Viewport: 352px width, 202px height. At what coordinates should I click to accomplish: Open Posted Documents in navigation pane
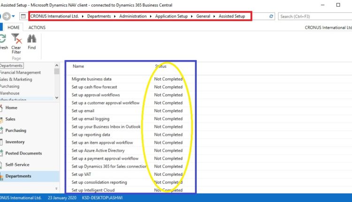tap(23, 153)
